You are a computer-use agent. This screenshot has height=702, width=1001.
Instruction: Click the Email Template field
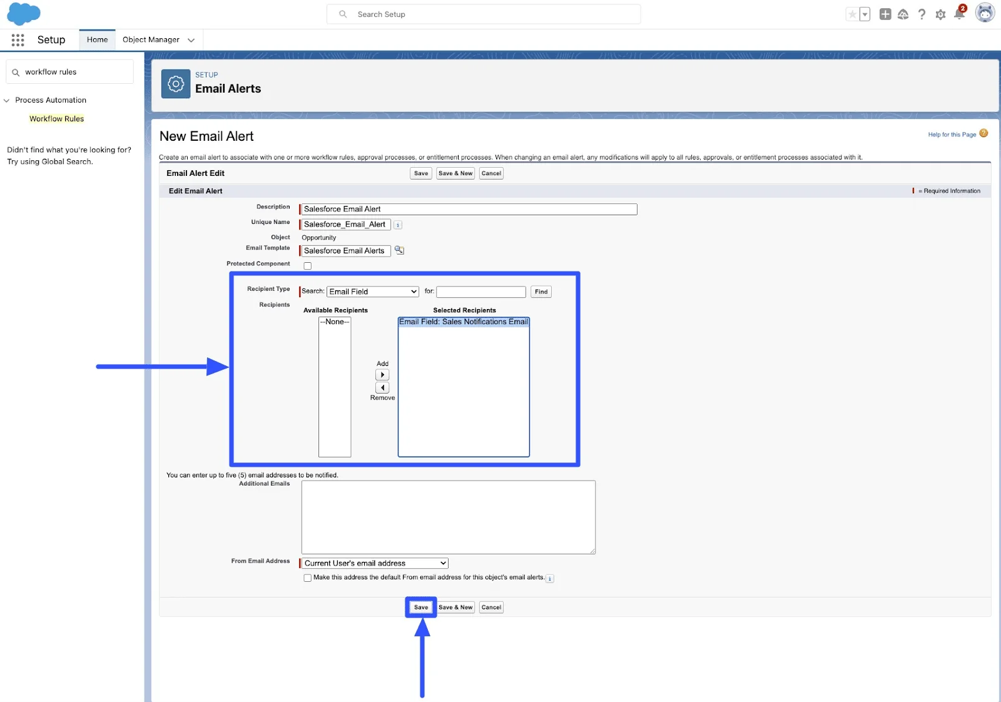click(346, 251)
